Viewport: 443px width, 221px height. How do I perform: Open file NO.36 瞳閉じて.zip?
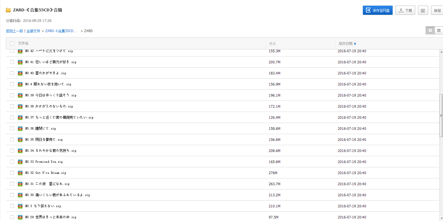pyautogui.click(x=41, y=128)
